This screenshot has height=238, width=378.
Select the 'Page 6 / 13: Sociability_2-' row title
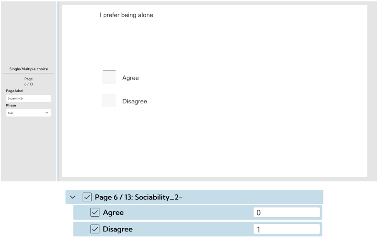point(139,197)
